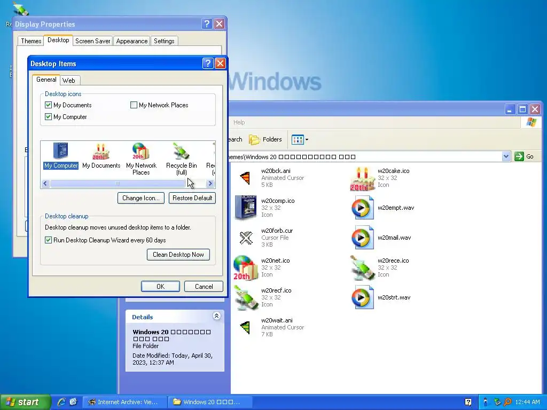Screen dimensions: 547x410
Task: Uncheck the My Documents checkbox
Action: 48,105
